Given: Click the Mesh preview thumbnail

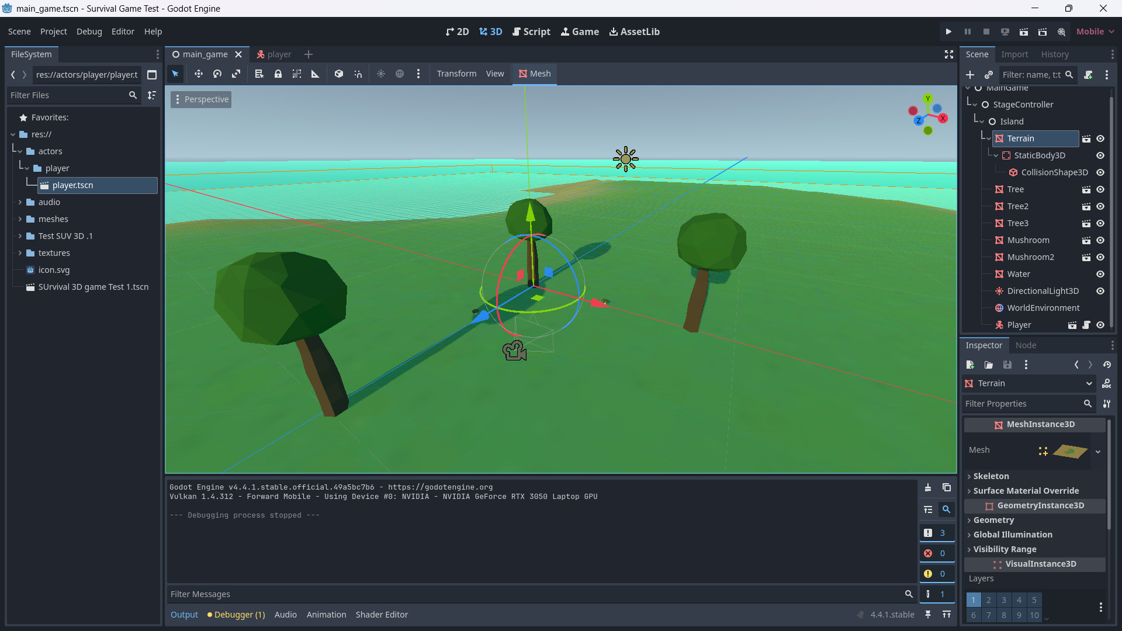Looking at the screenshot, I should pyautogui.click(x=1069, y=450).
